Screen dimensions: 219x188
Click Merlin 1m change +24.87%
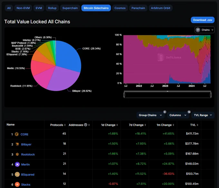168,164
